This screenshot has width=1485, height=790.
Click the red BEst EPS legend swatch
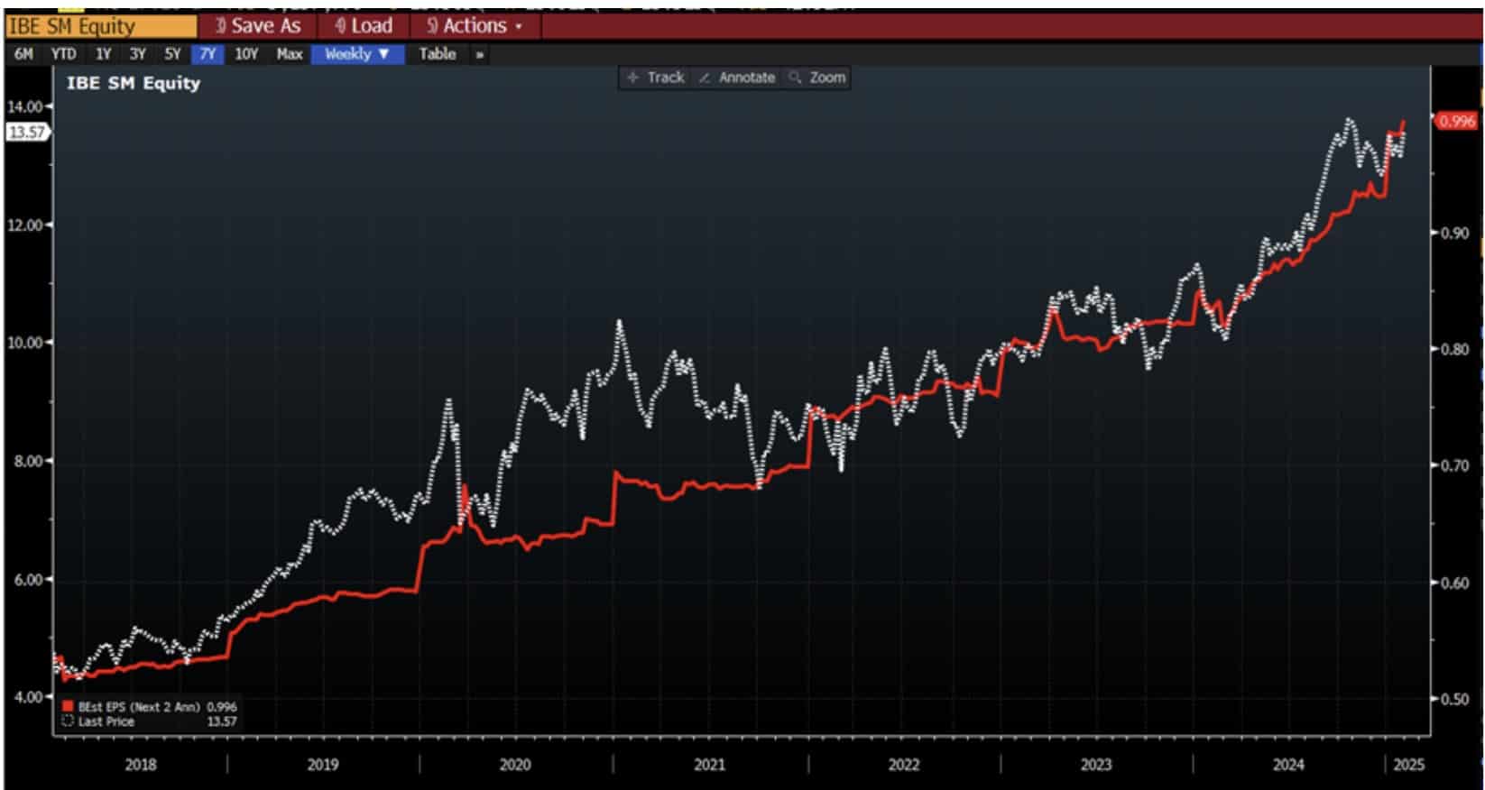(68, 707)
